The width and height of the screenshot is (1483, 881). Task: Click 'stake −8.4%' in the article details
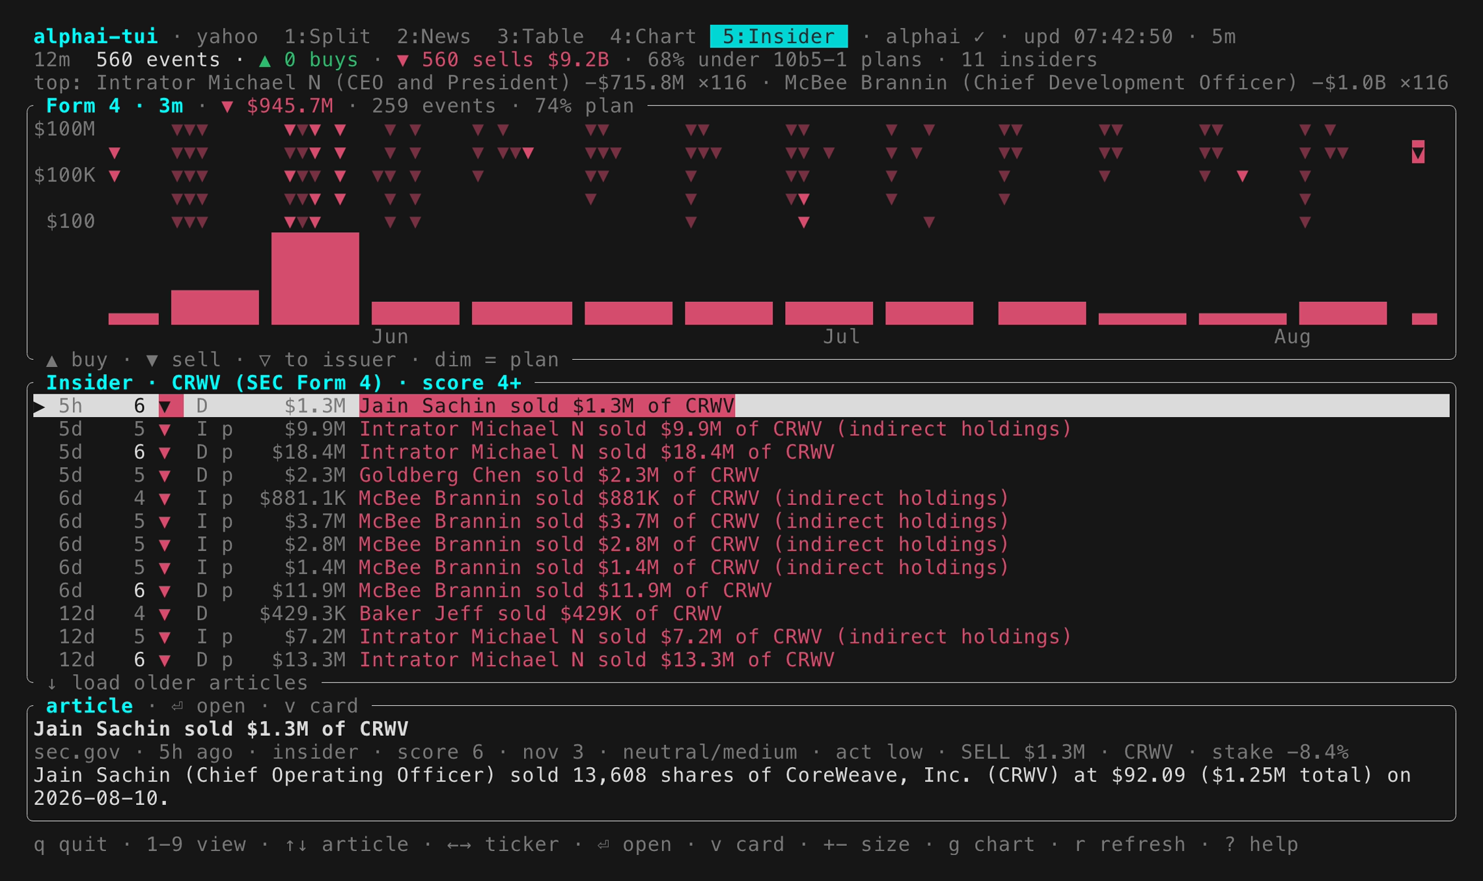(x=1280, y=752)
